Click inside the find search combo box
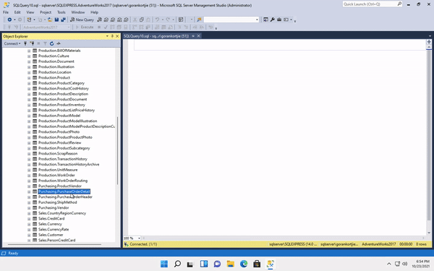434x271 pixels. pos(229,20)
